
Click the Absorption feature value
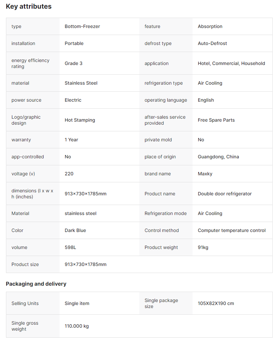(210, 26)
